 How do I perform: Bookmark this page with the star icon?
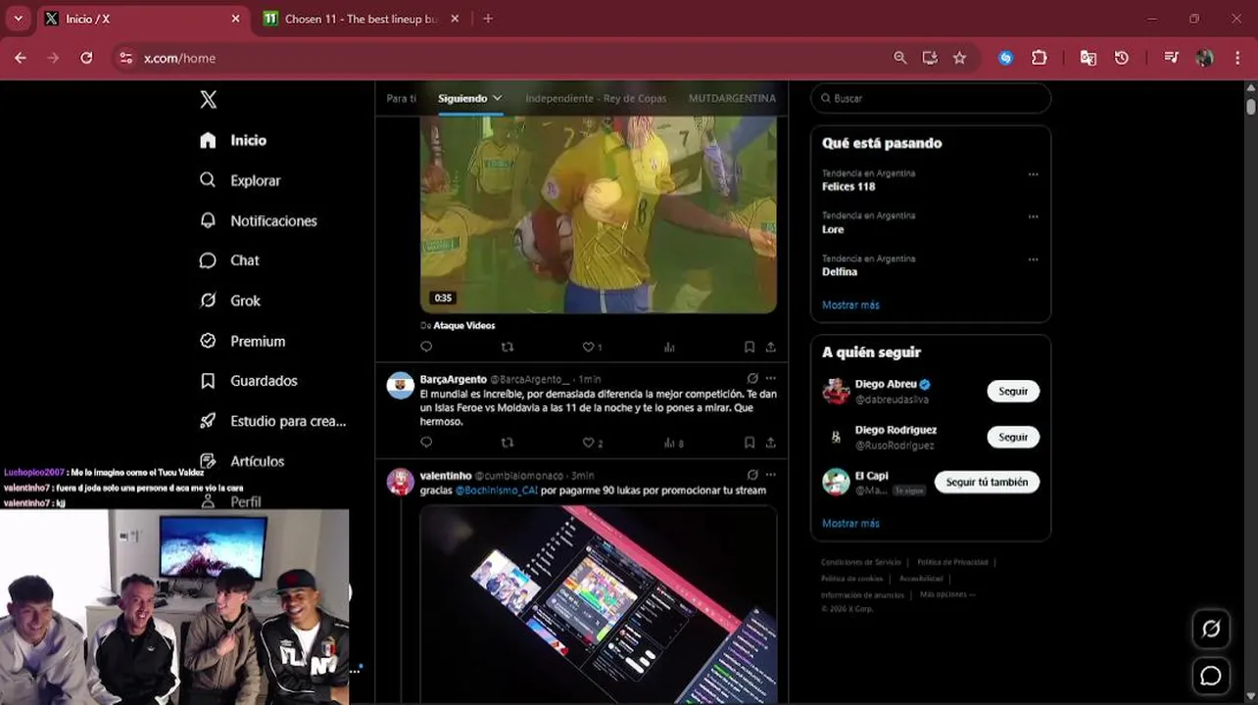(959, 58)
